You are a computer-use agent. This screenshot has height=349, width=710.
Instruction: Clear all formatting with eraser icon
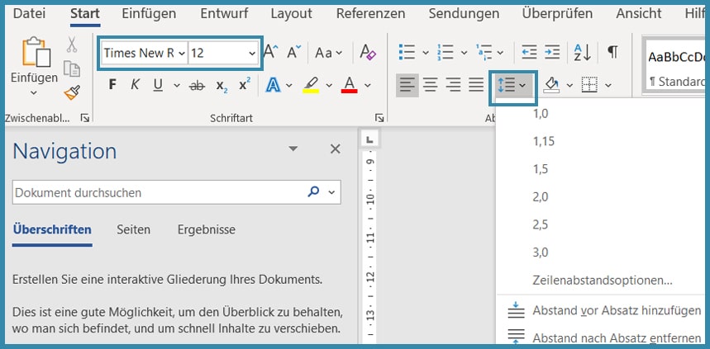(x=369, y=53)
